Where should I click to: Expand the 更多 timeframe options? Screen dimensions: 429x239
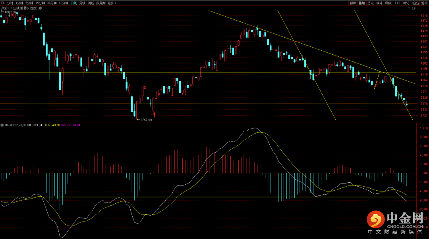112,3
